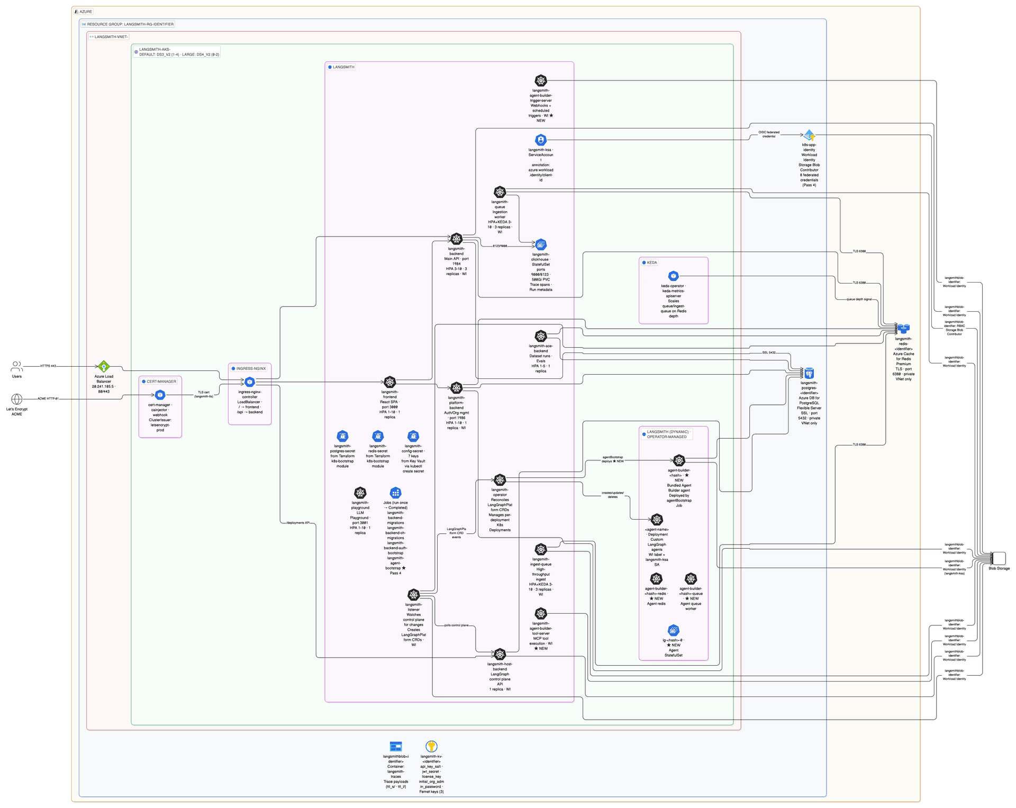Select the langsmith-host-backend icon
Screen dimensions: 1016x808
[500, 654]
